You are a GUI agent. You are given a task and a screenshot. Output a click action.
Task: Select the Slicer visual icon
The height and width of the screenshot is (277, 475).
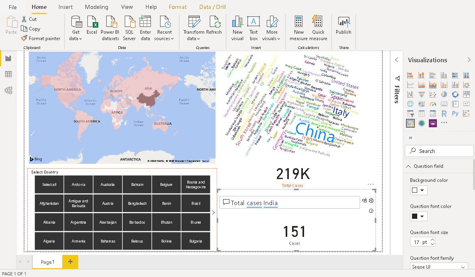410,114
